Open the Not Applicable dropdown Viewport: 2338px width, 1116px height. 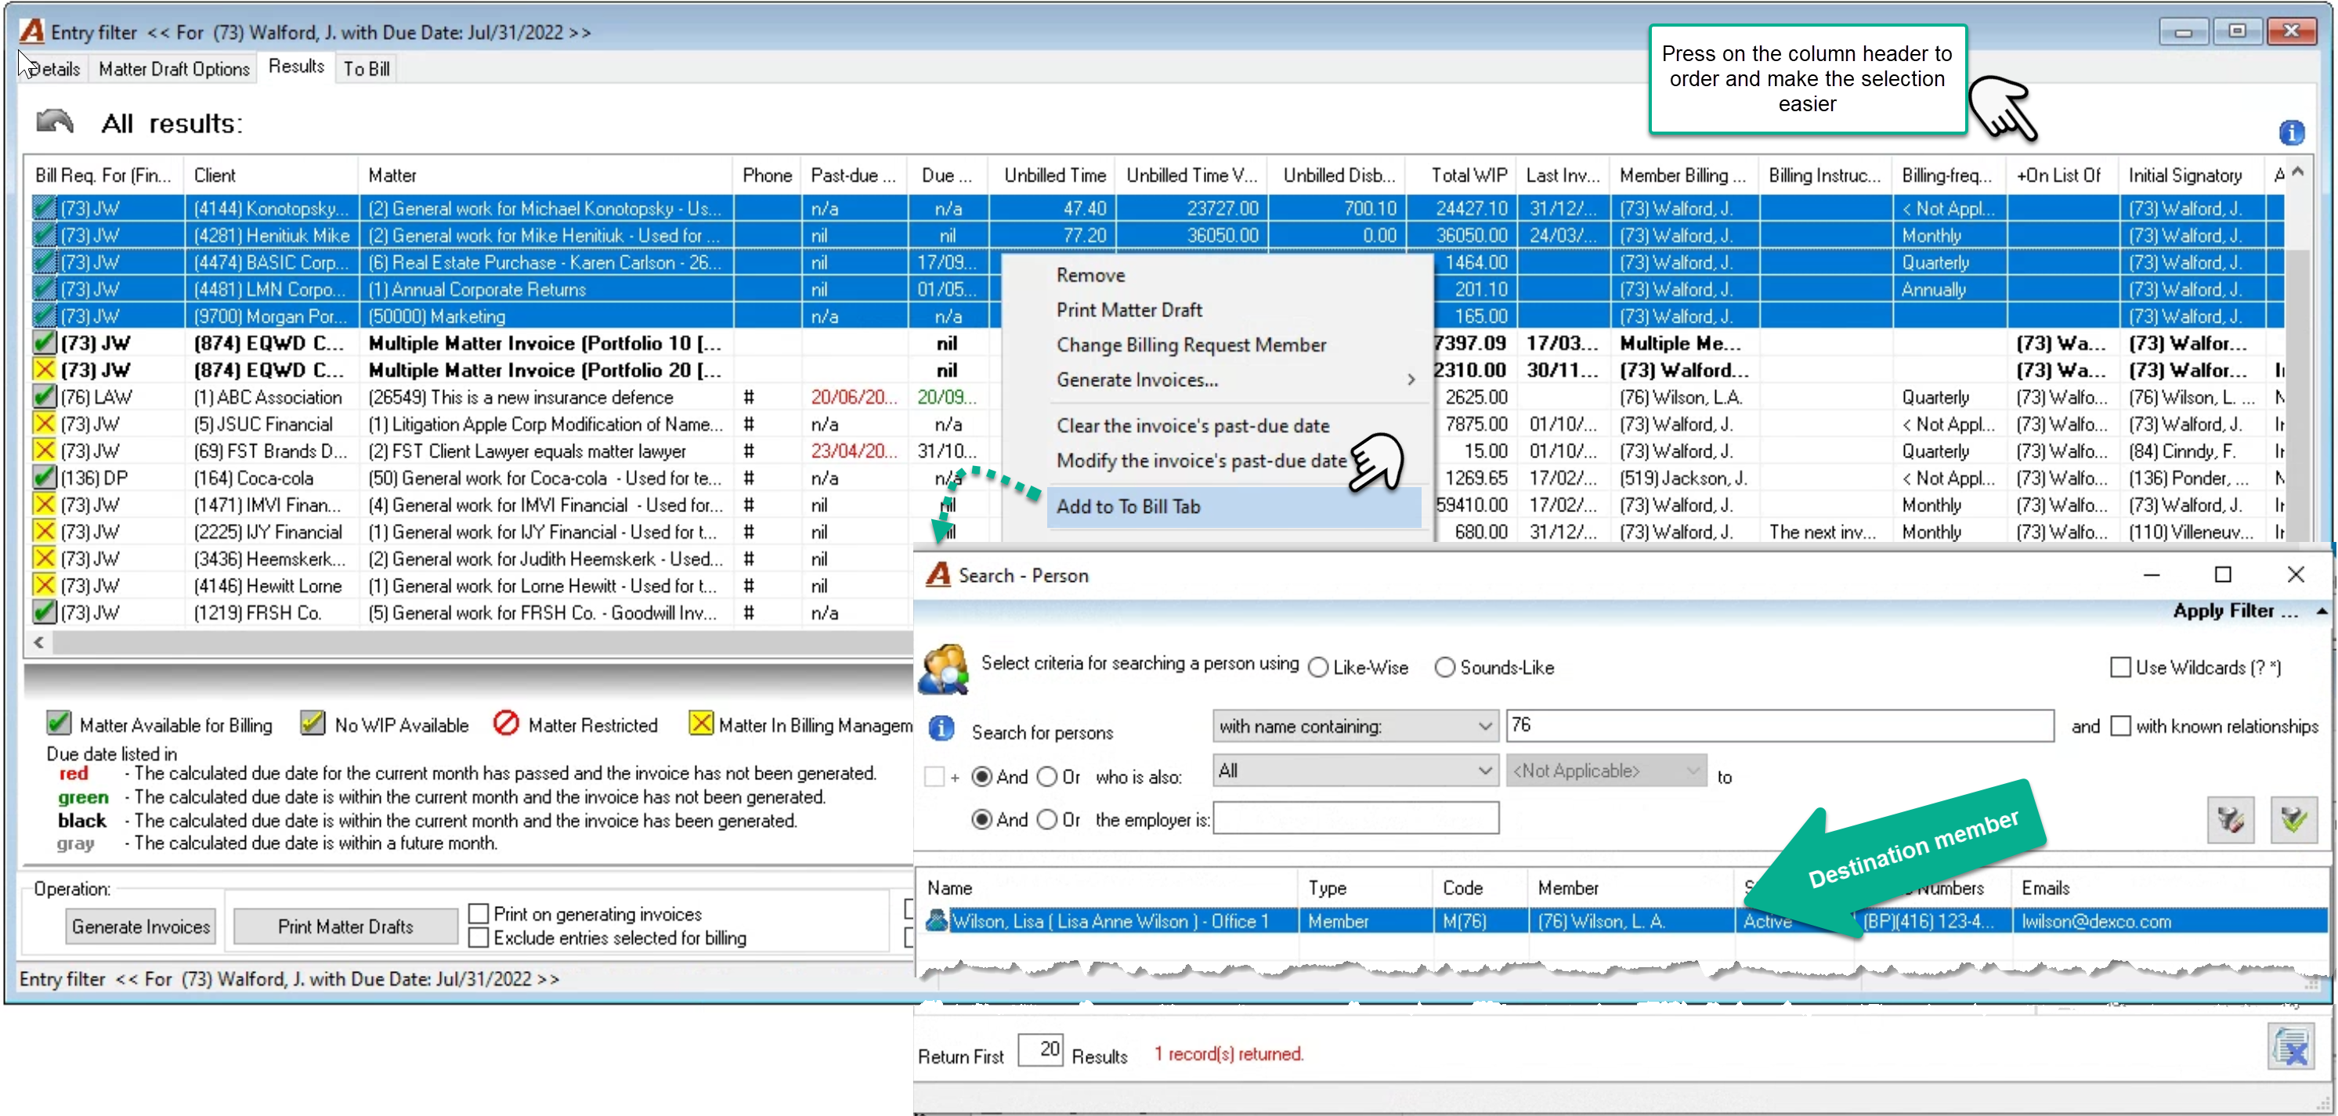tap(1605, 771)
